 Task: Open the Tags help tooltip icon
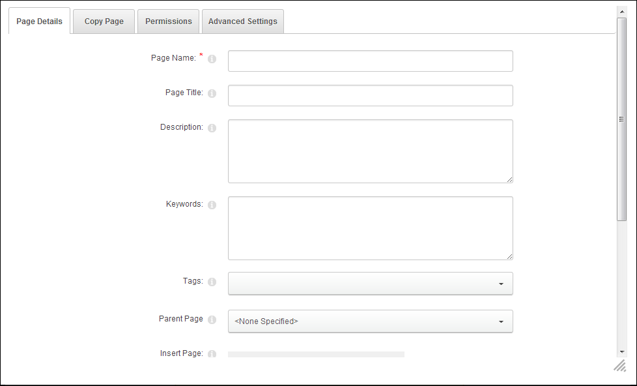212,282
